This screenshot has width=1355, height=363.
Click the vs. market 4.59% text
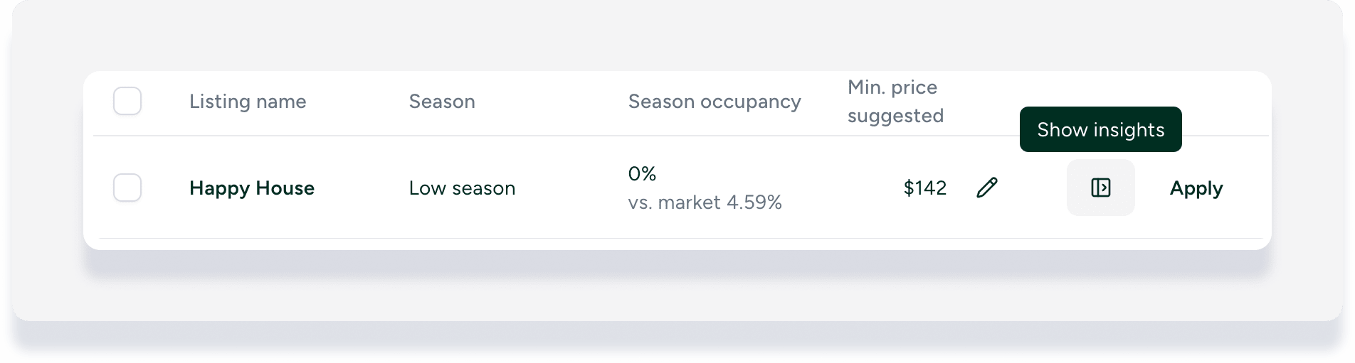(705, 202)
